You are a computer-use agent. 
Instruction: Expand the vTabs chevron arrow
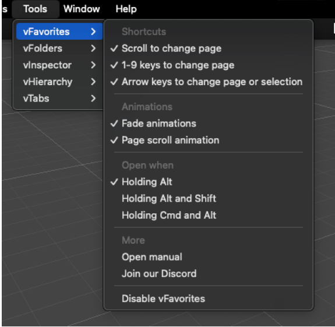point(93,99)
